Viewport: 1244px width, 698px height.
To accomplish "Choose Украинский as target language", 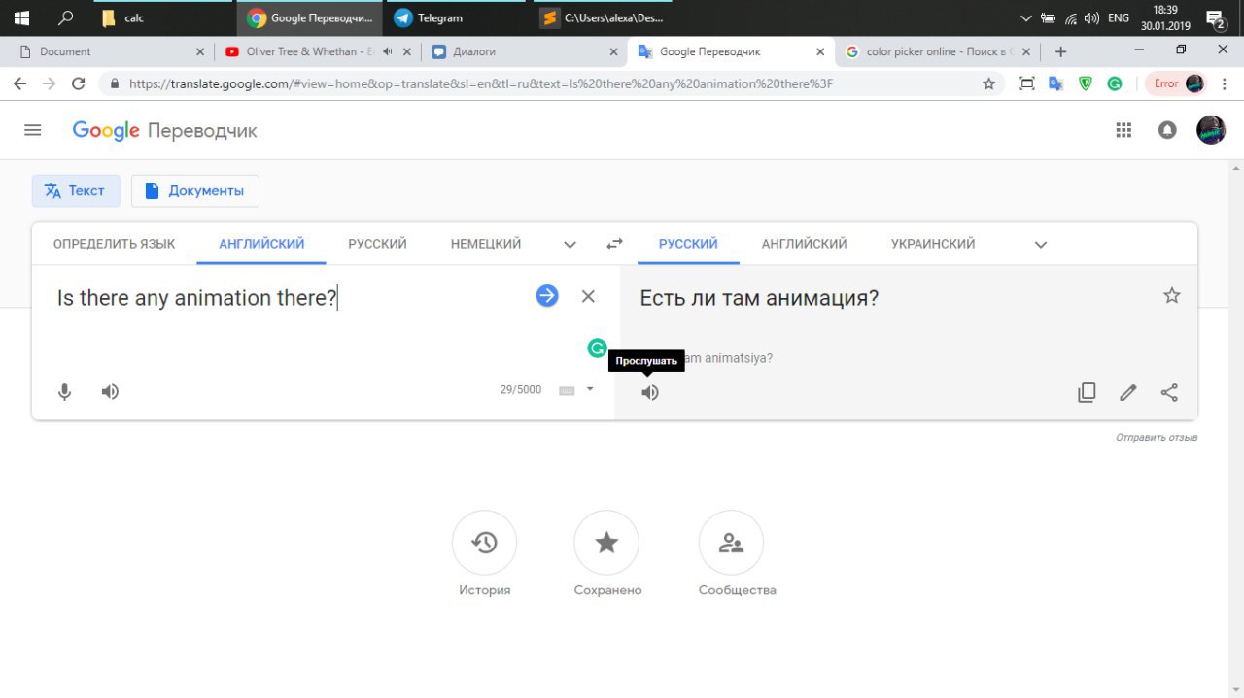I will coord(933,244).
